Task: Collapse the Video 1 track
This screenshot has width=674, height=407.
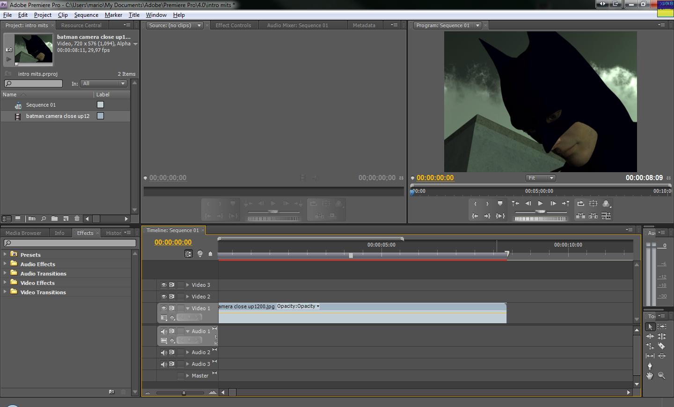Action: [188, 308]
